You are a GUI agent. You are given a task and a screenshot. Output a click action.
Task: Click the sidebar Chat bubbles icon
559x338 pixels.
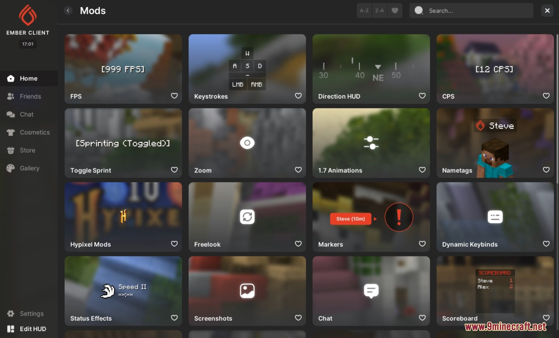[11, 114]
